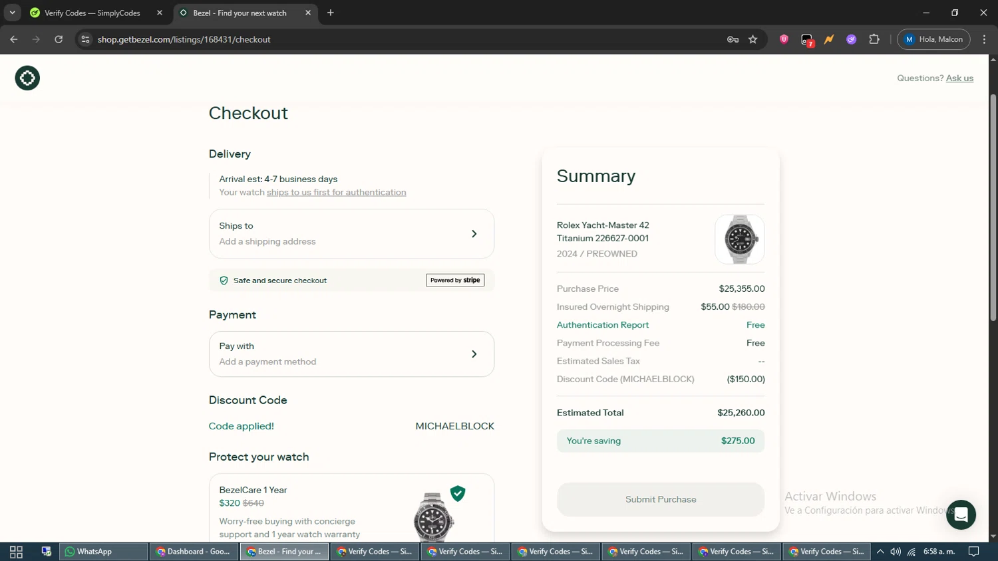Click the BezelCare green shield badge
998x561 pixels.
(458, 493)
